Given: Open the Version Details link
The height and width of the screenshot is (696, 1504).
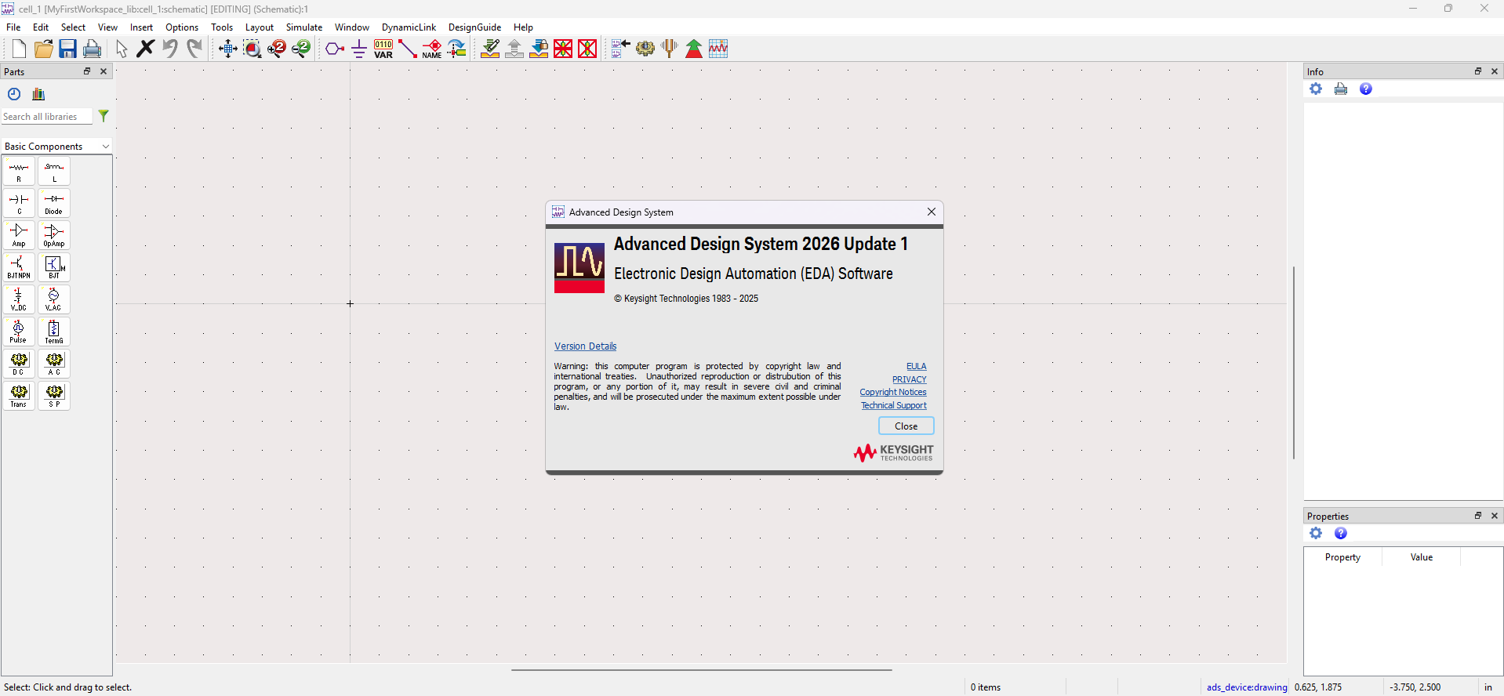Looking at the screenshot, I should [585, 346].
